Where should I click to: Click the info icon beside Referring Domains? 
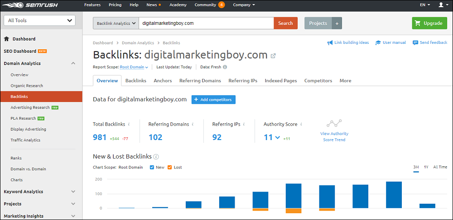click(x=193, y=124)
